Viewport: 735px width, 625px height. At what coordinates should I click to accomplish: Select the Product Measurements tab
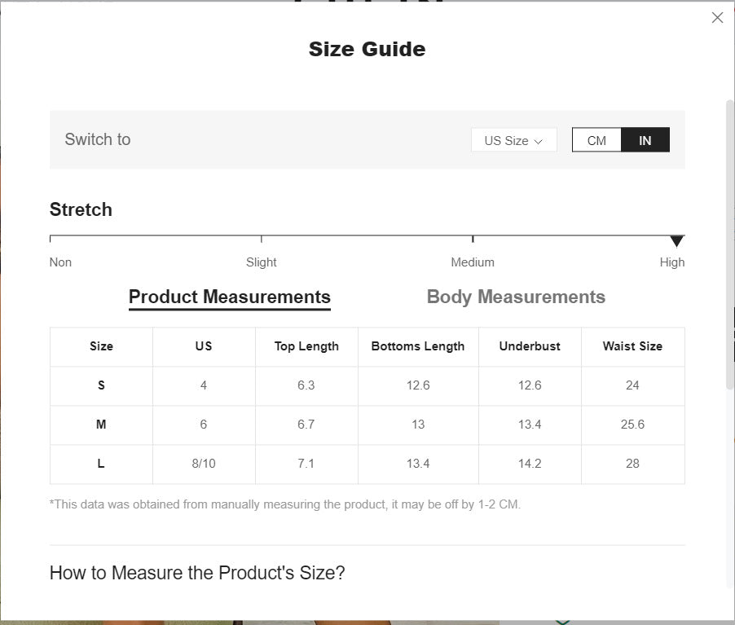click(x=230, y=297)
